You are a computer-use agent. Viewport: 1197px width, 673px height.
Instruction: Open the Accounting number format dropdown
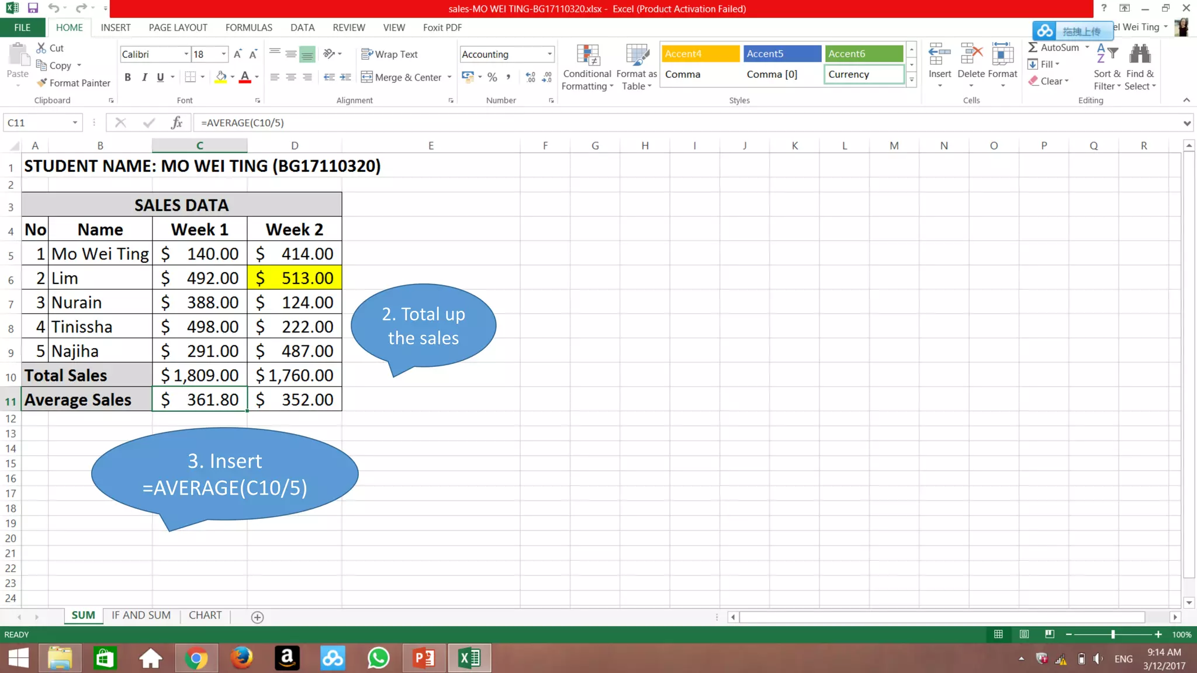tap(549, 54)
